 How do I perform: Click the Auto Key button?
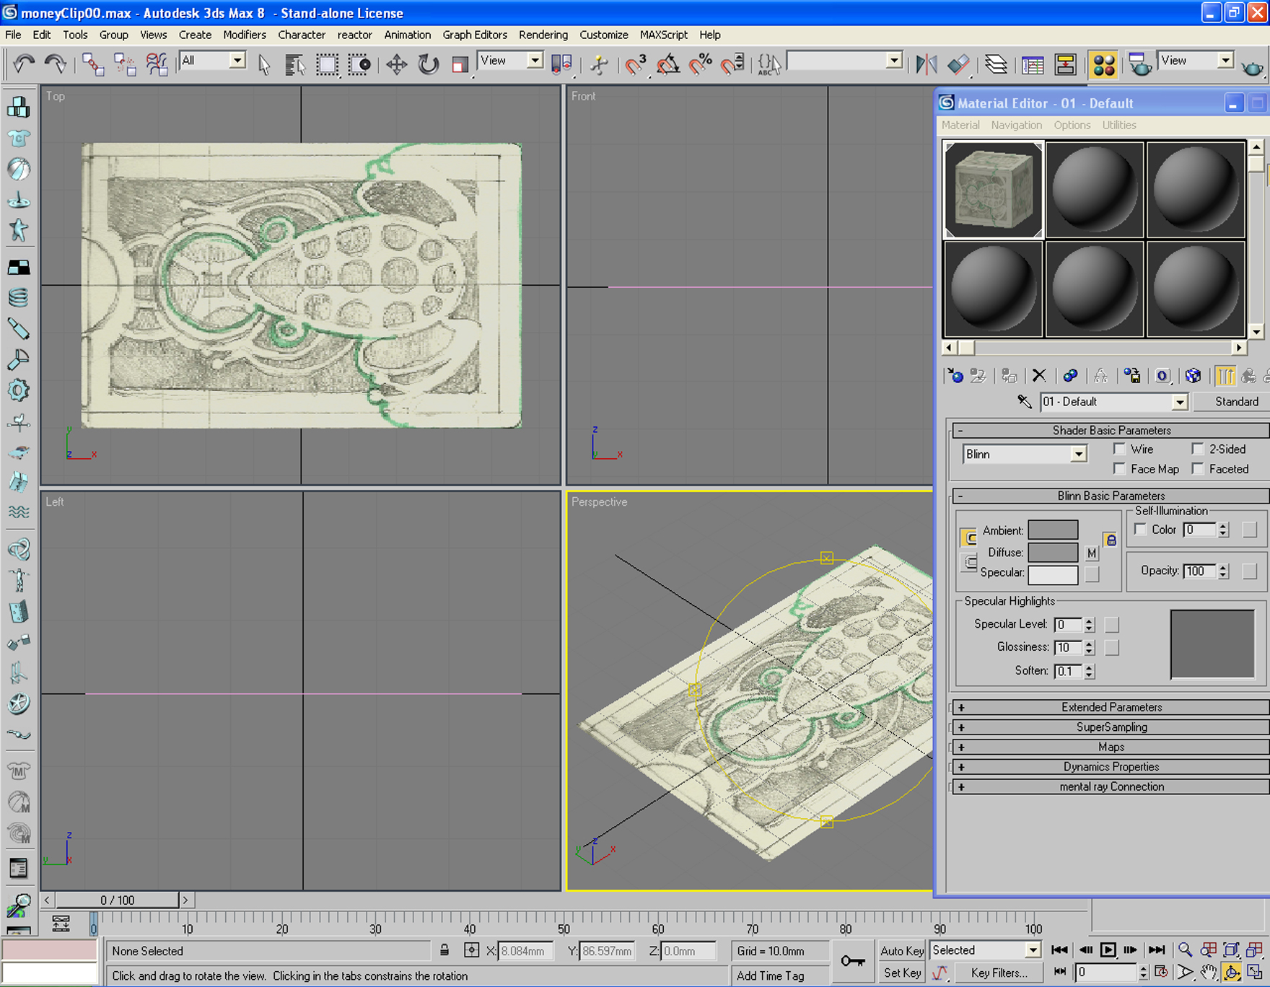pyautogui.click(x=901, y=951)
